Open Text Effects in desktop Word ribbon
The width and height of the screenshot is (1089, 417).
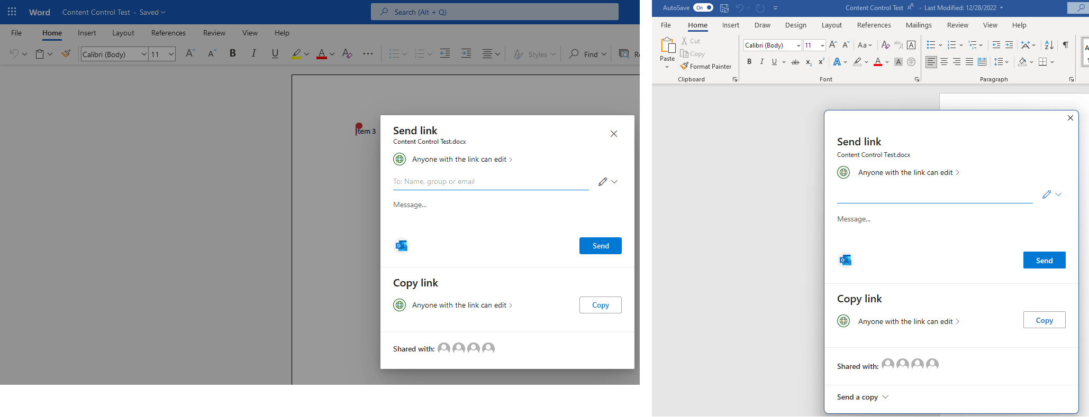click(840, 62)
